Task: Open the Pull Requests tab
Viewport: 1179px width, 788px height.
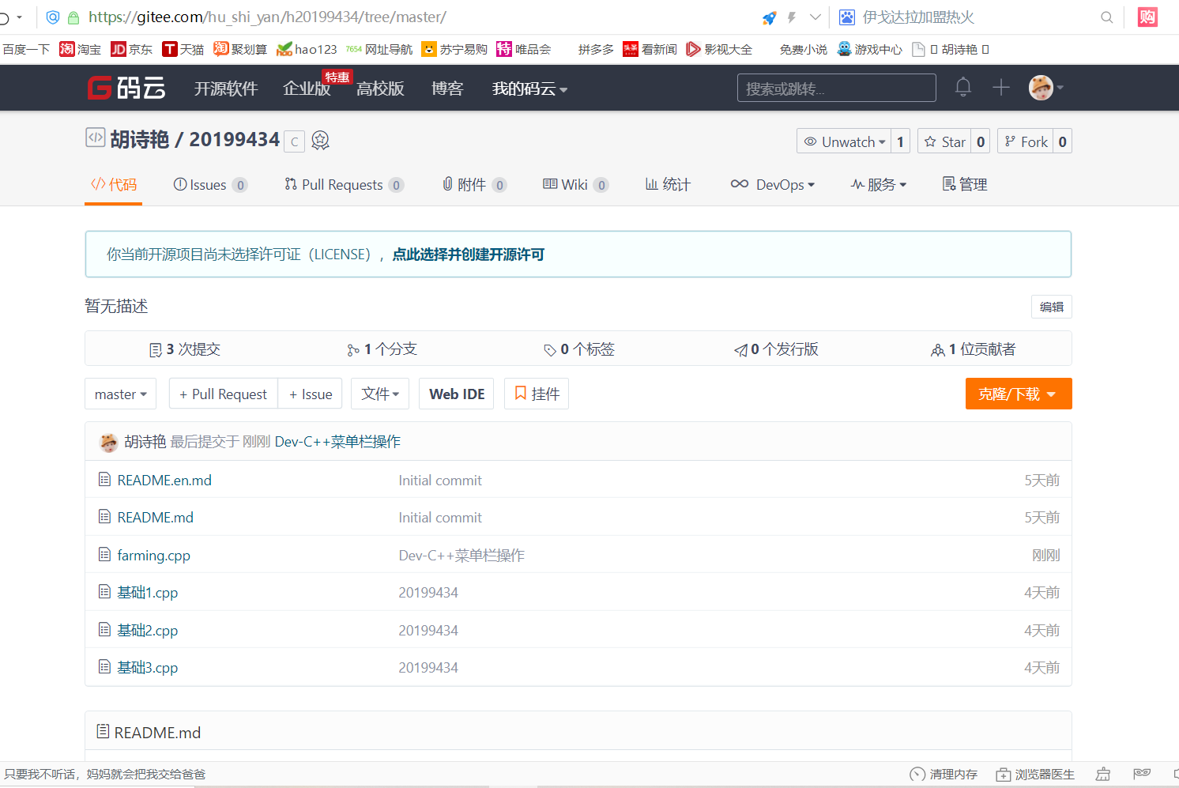Action: (344, 184)
